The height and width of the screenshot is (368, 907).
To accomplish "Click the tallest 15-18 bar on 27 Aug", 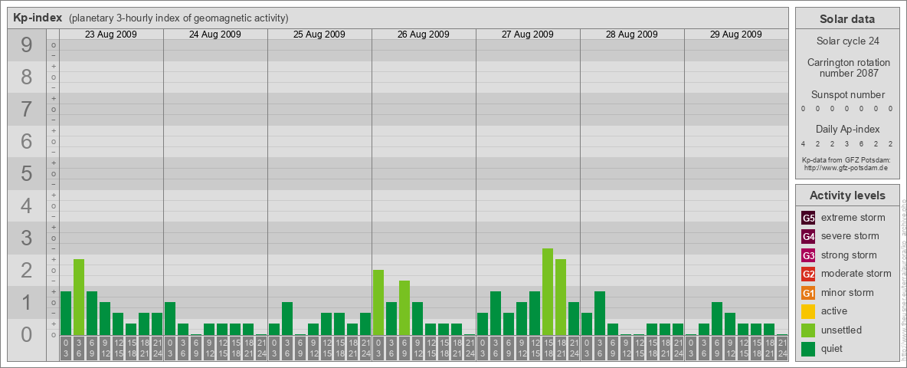I will pos(547,291).
